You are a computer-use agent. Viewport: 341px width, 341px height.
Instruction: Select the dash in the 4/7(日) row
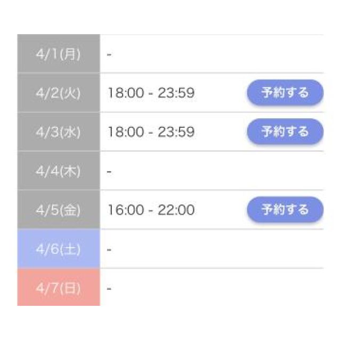(x=109, y=289)
